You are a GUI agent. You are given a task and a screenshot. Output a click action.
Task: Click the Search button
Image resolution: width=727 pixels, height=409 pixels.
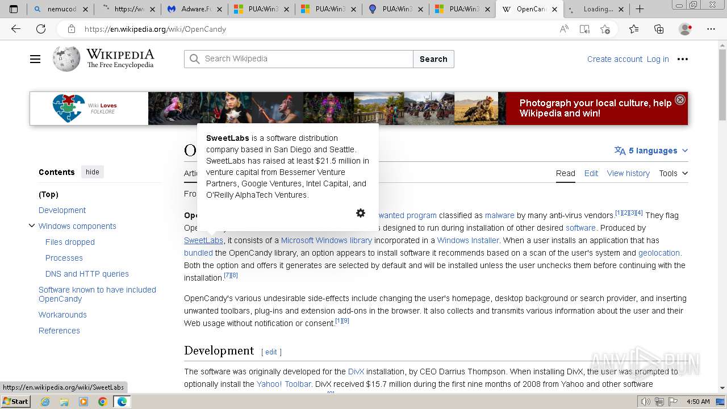click(x=433, y=59)
